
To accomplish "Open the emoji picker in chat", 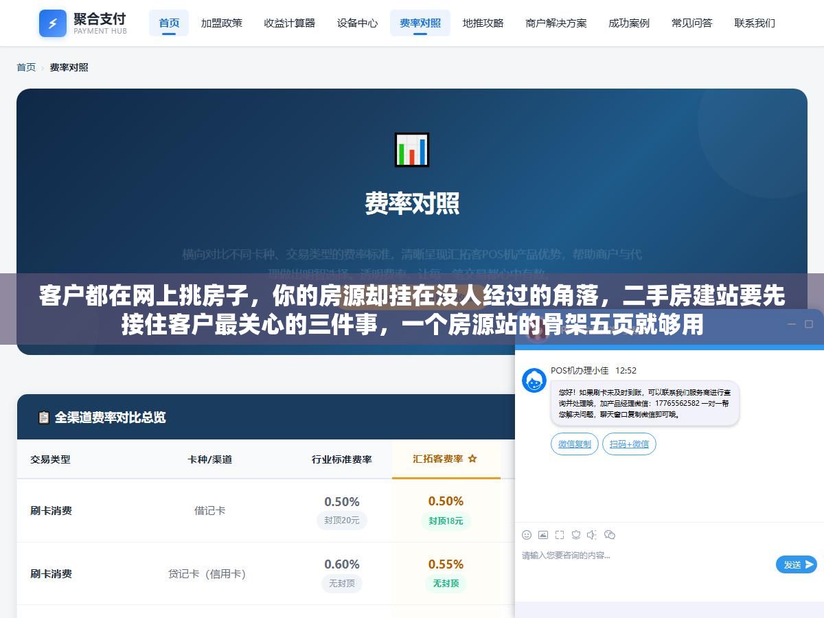I will [x=527, y=535].
